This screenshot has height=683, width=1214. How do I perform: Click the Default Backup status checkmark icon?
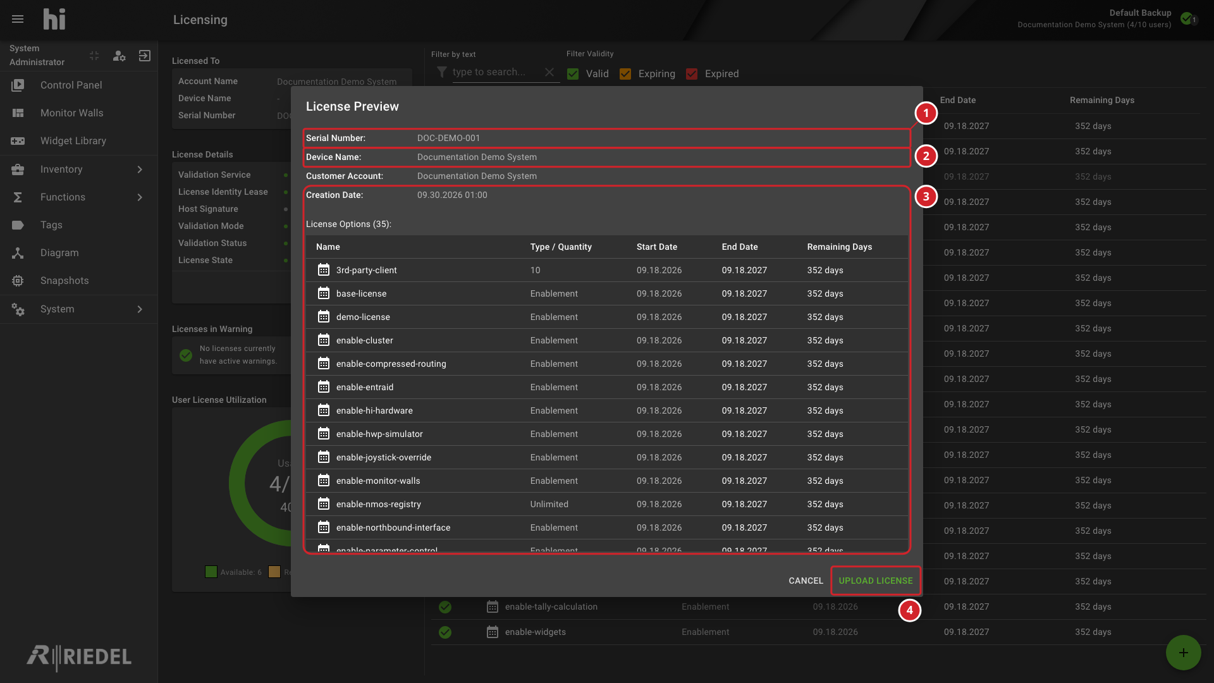[1187, 18]
